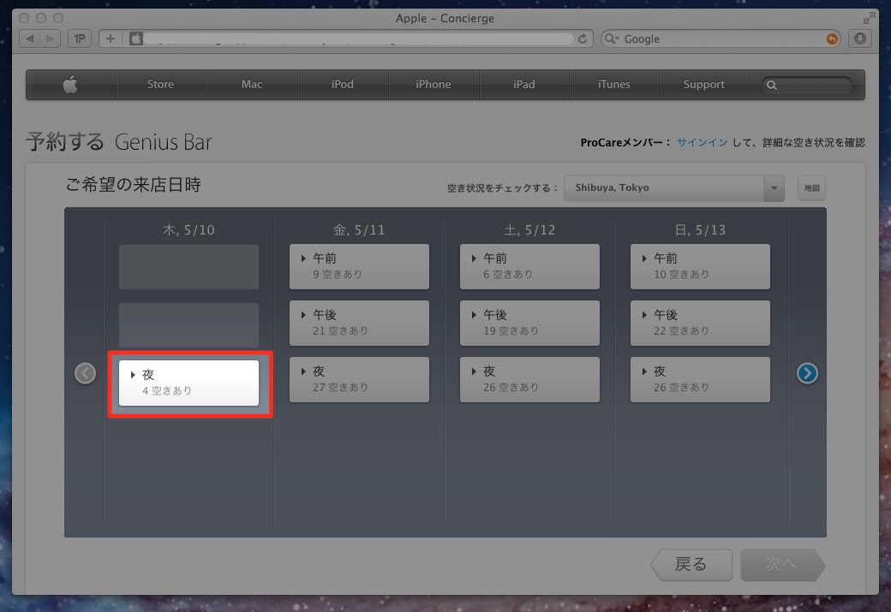This screenshot has width=891, height=612.
Task: Focus the Google search field
Action: (721, 39)
